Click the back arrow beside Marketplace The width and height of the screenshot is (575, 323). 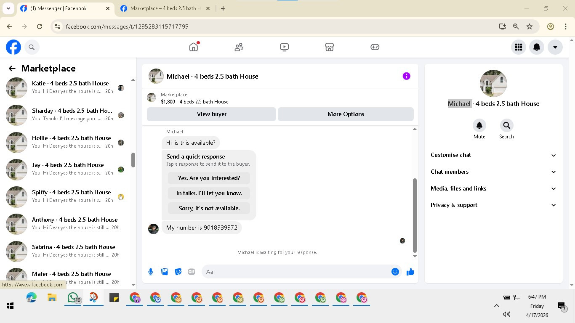pyautogui.click(x=12, y=69)
